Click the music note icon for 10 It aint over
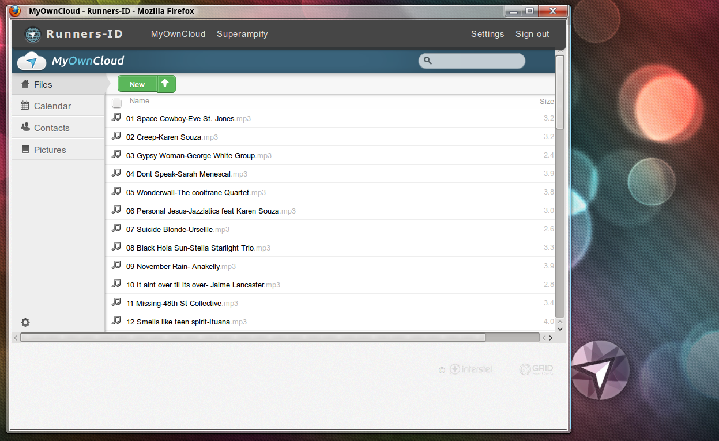Screen dimensions: 719x441 (116, 283)
